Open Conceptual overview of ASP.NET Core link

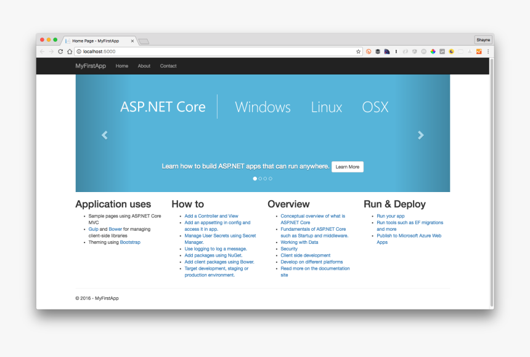(x=312, y=219)
